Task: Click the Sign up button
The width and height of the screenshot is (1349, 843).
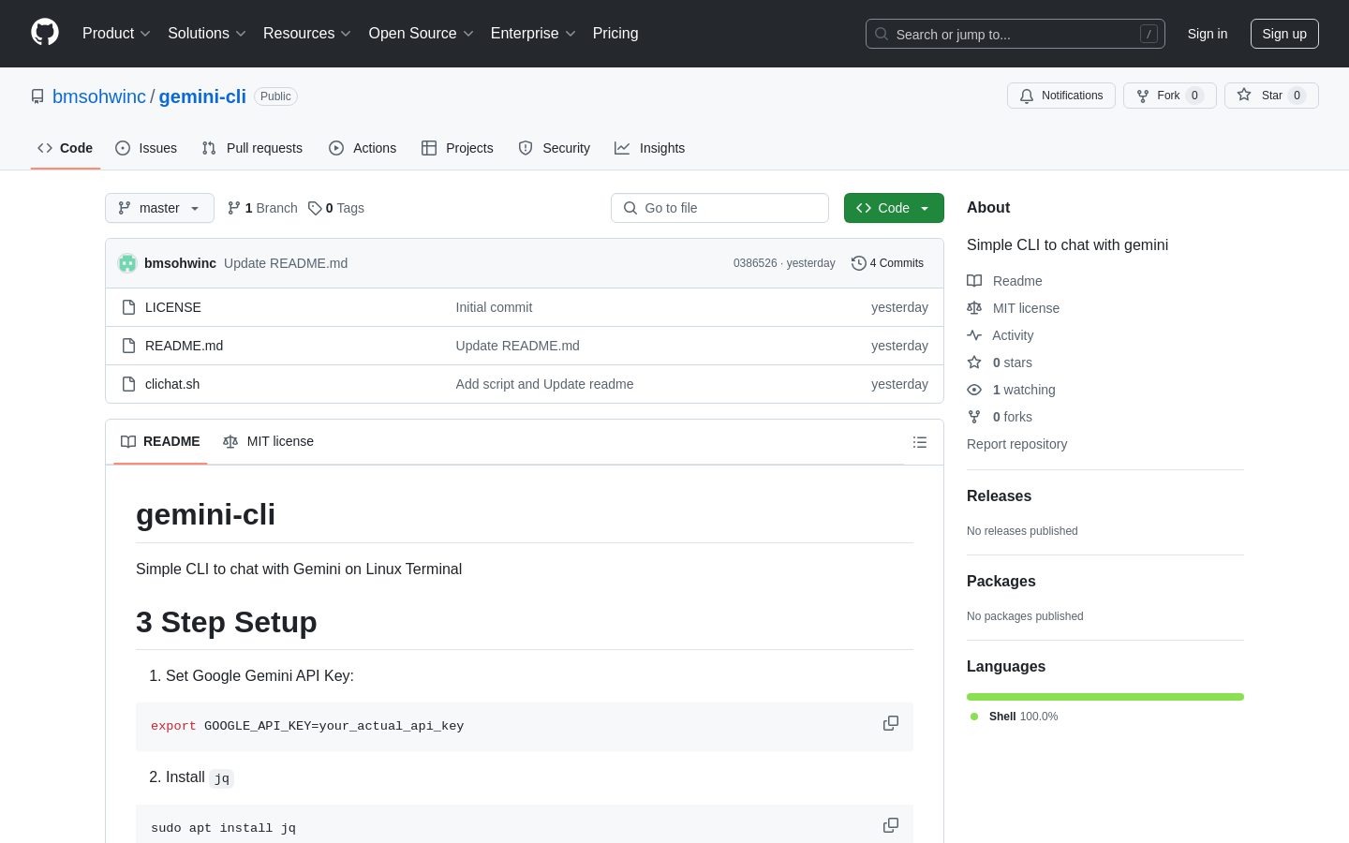Action: pyautogui.click(x=1284, y=34)
